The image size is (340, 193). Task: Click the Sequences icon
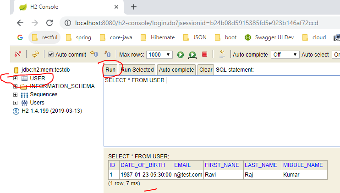coord(24,95)
